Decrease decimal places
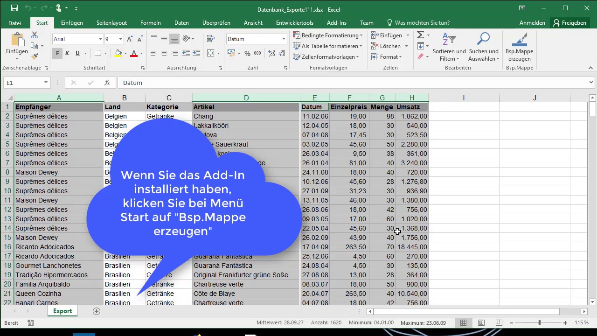This screenshot has height=336, width=597. [x=281, y=53]
